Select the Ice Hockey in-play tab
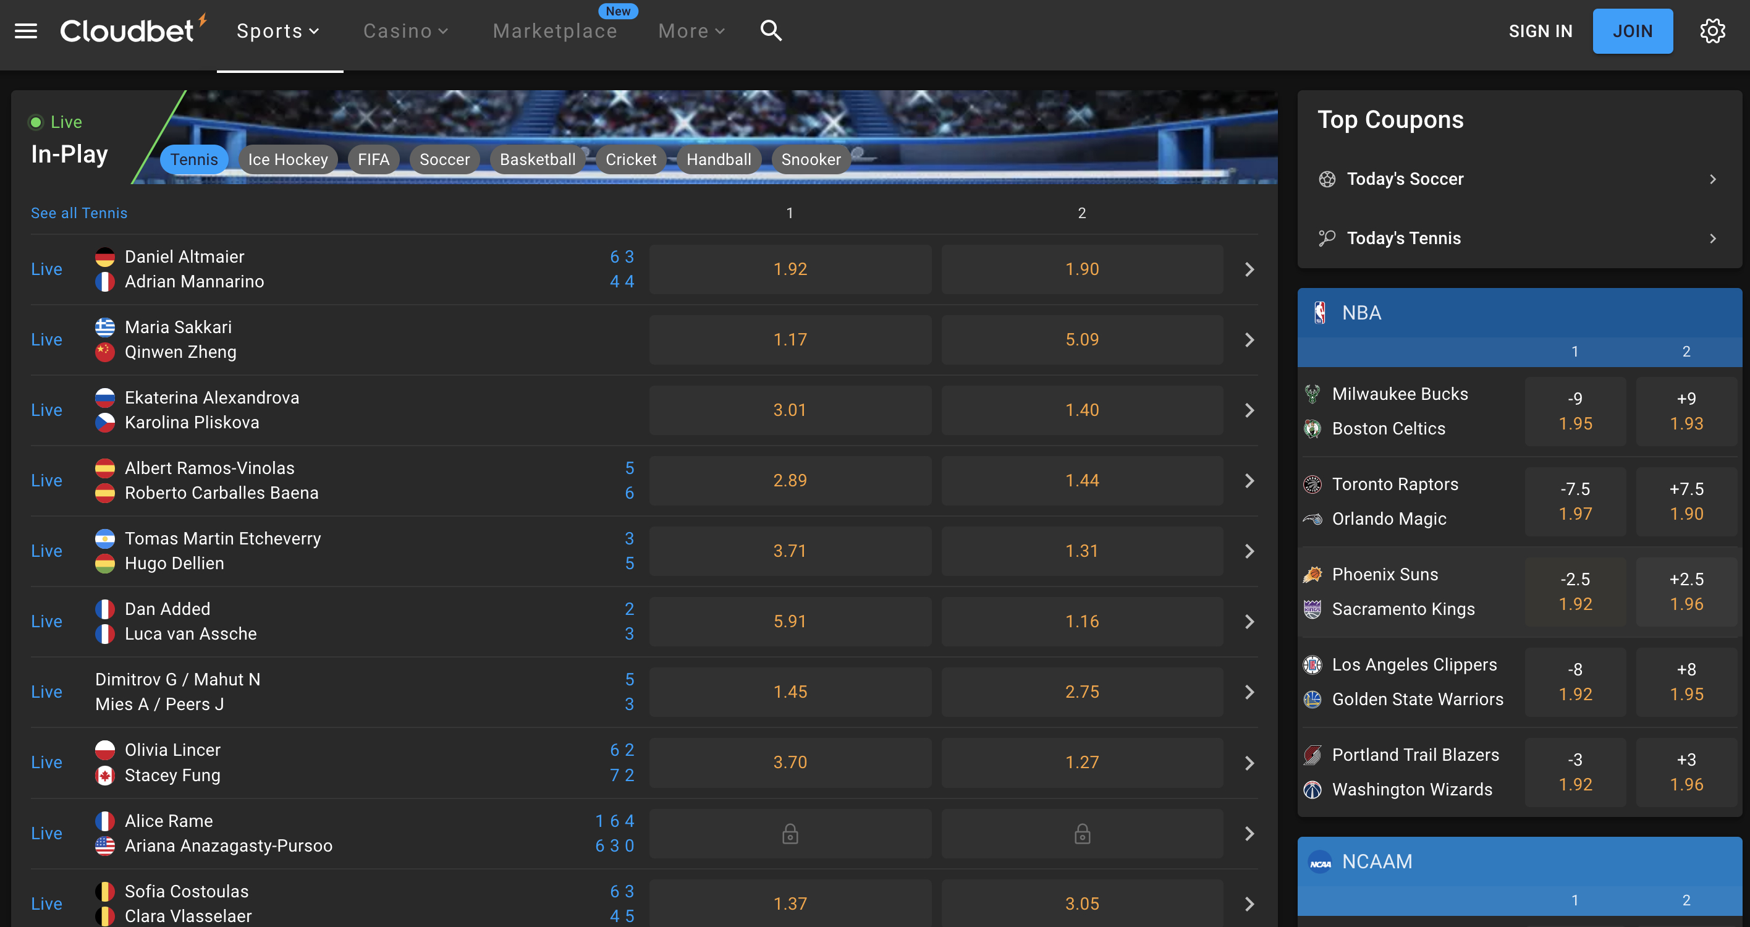Screen dimensions: 1750x927 click(288, 159)
